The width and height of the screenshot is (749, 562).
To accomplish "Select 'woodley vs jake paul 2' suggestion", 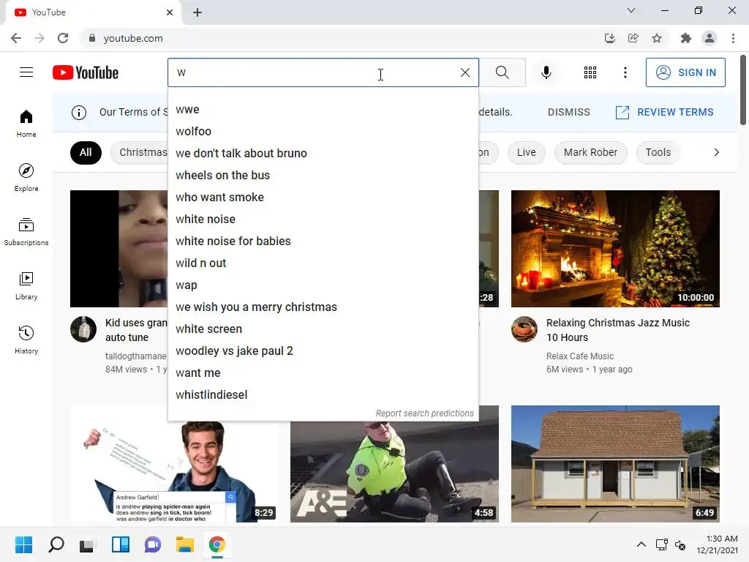I will pyautogui.click(x=323, y=351).
